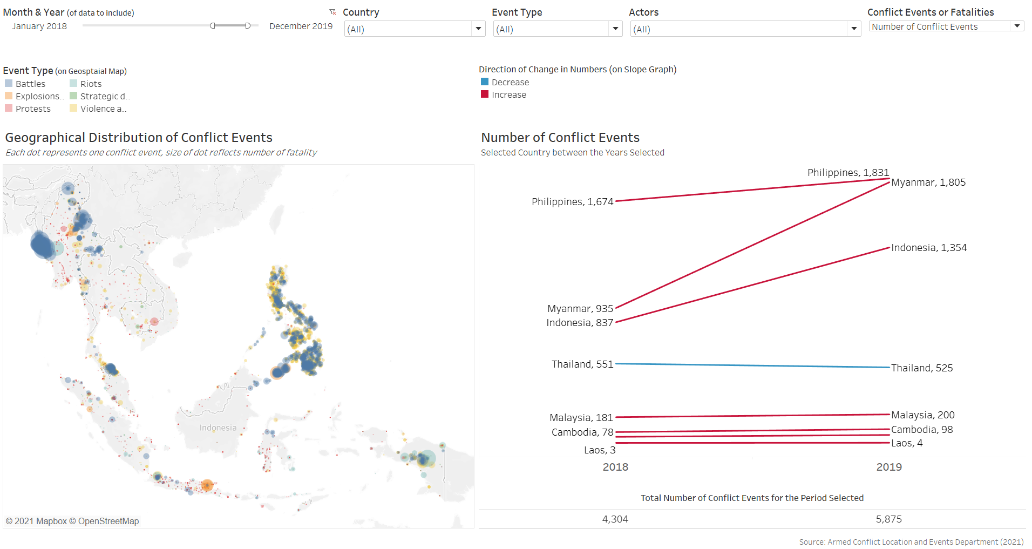
Task: Click the large orange dot on Java
Action: coord(207,485)
